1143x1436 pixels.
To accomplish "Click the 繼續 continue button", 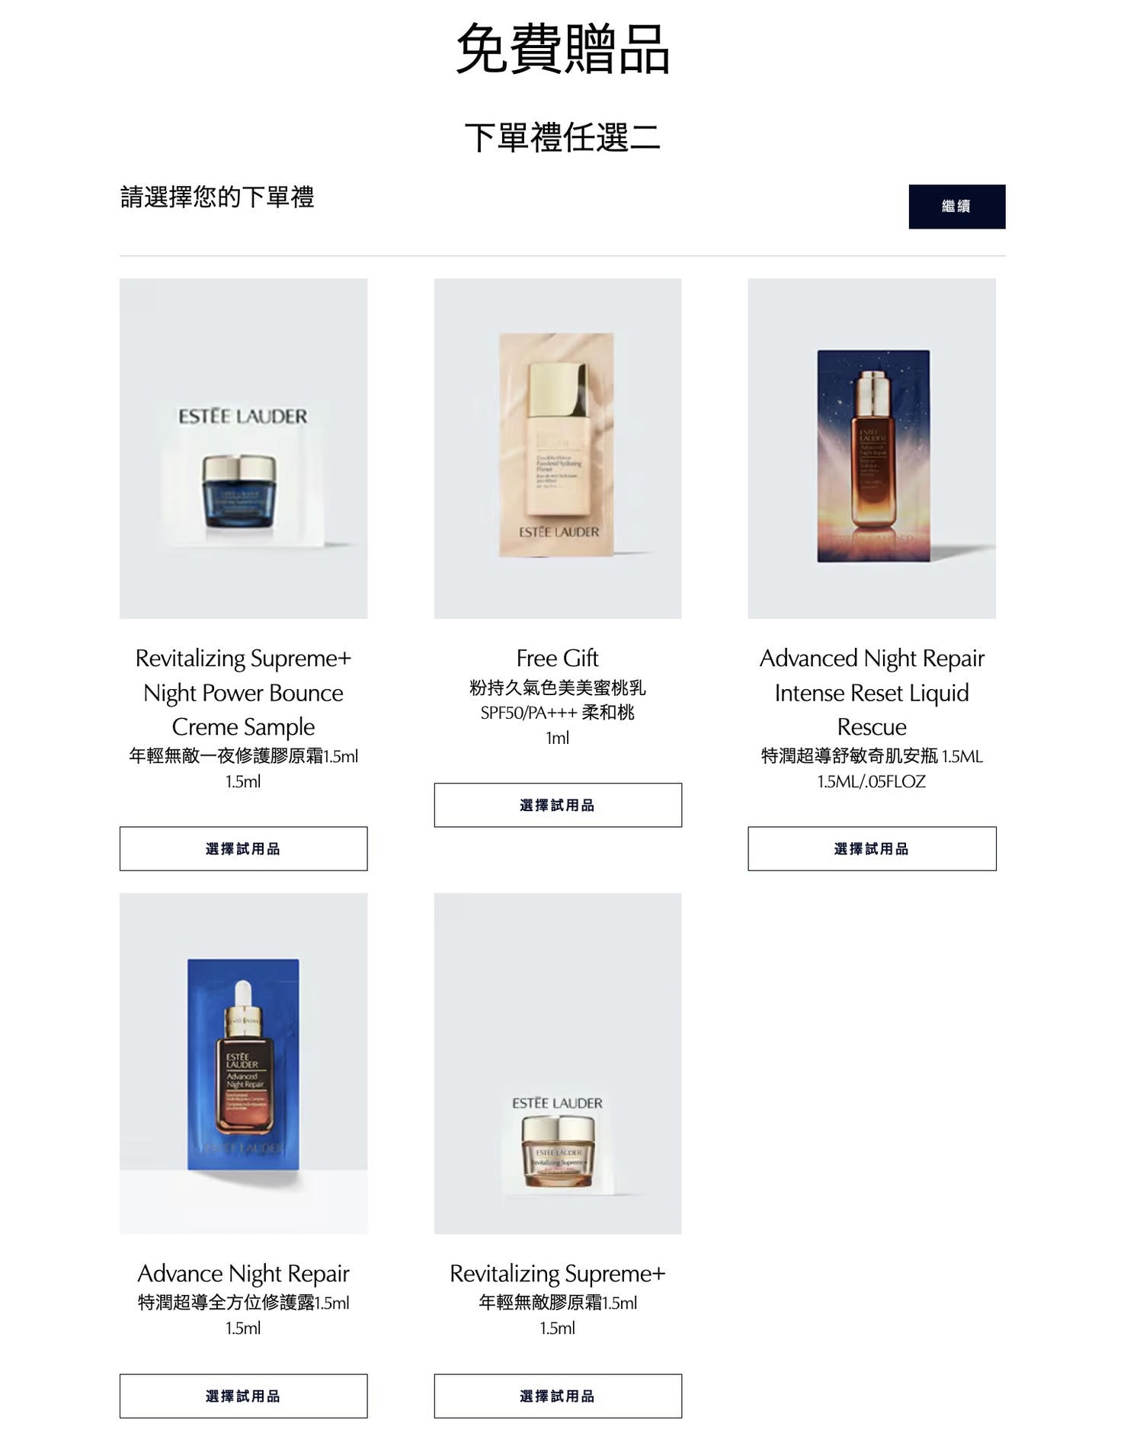I will [x=956, y=206].
